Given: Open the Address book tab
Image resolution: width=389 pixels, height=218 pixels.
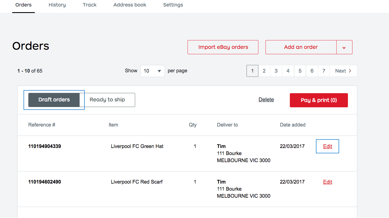Looking at the screenshot, I should (x=130, y=5).
